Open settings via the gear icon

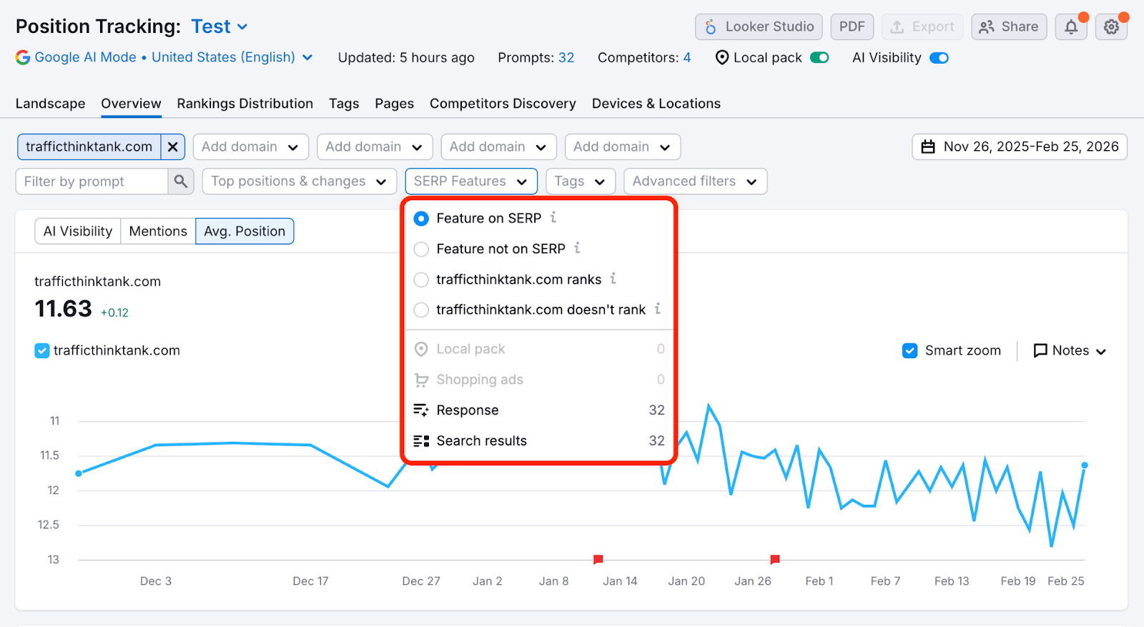coord(1111,27)
